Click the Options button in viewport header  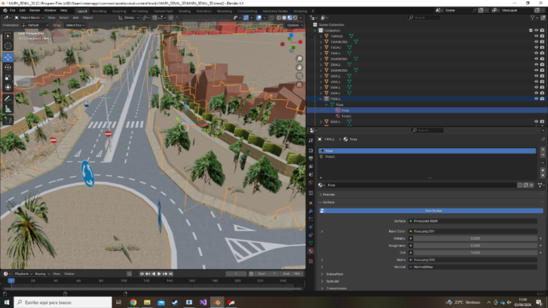pos(294,25)
